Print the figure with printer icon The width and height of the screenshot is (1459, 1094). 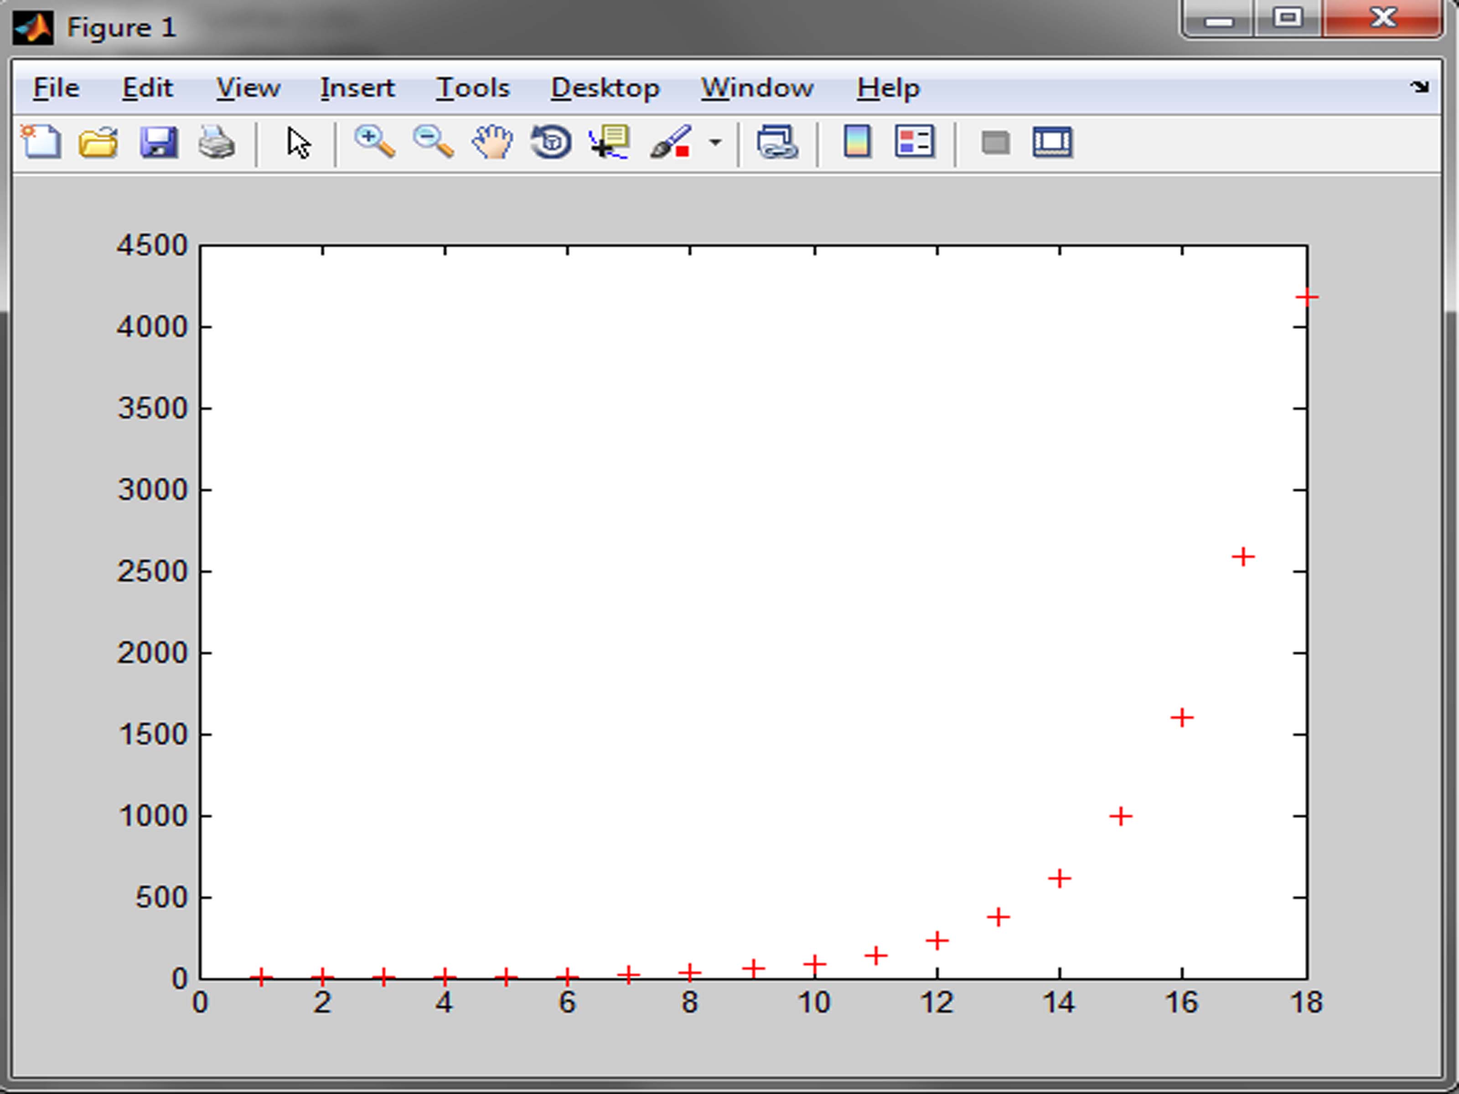pos(217,142)
